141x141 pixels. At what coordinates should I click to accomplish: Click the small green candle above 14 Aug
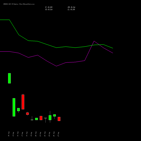18,109
